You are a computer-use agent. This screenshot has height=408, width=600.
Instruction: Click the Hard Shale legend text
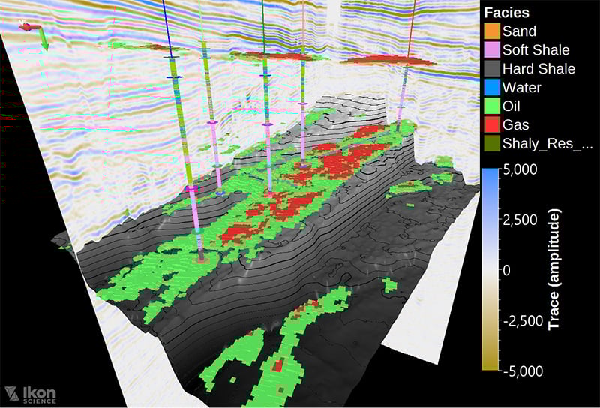(x=538, y=69)
